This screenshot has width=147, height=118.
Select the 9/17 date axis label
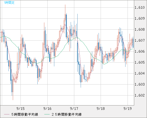(74, 109)
